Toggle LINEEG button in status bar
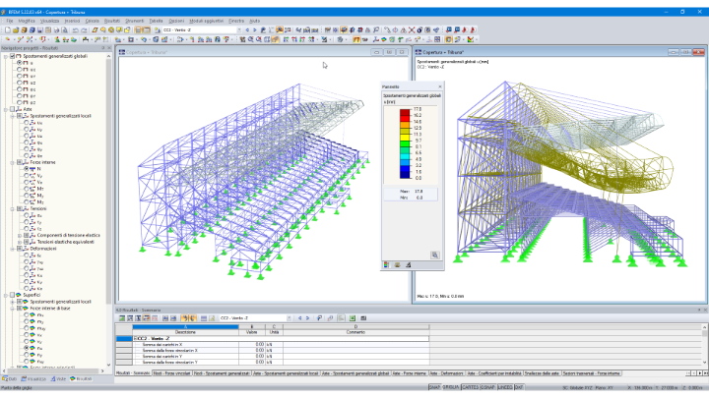The height and width of the screenshot is (398, 709). pyautogui.click(x=505, y=387)
